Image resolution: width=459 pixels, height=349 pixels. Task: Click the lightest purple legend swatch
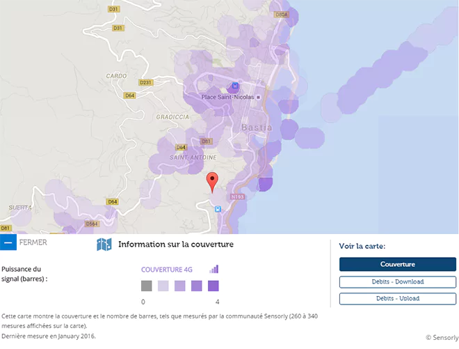pos(163,286)
